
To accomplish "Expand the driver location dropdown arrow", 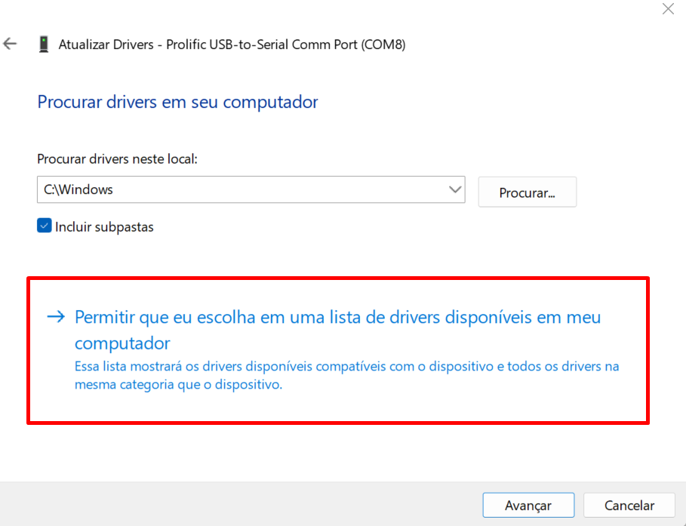I will click(455, 189).
